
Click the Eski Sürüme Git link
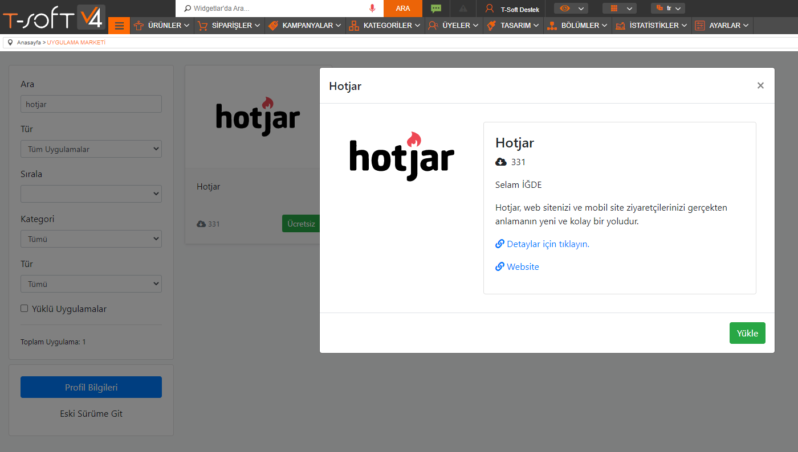tap(91, 414)
